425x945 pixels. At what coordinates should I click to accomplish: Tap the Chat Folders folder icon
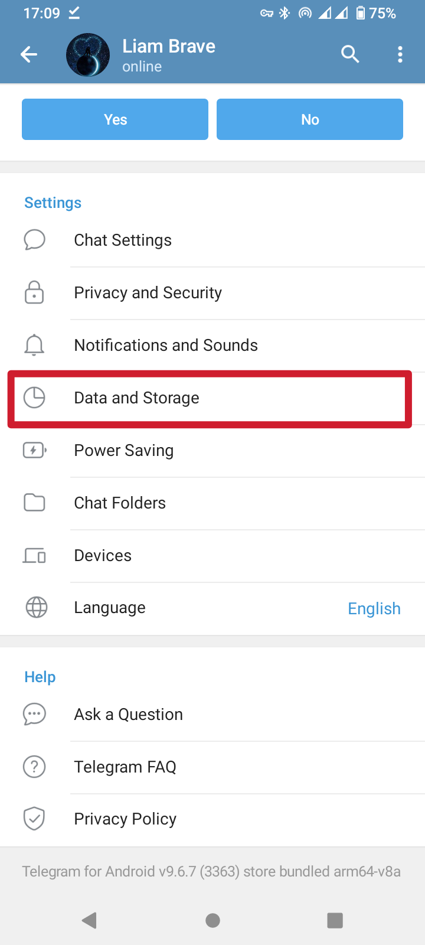(34, 503)
